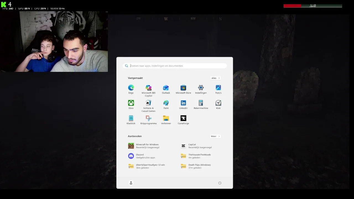The height and width of the screenshot is (199, 354).
Task: Click the Start menu search field
Action: 175,66
